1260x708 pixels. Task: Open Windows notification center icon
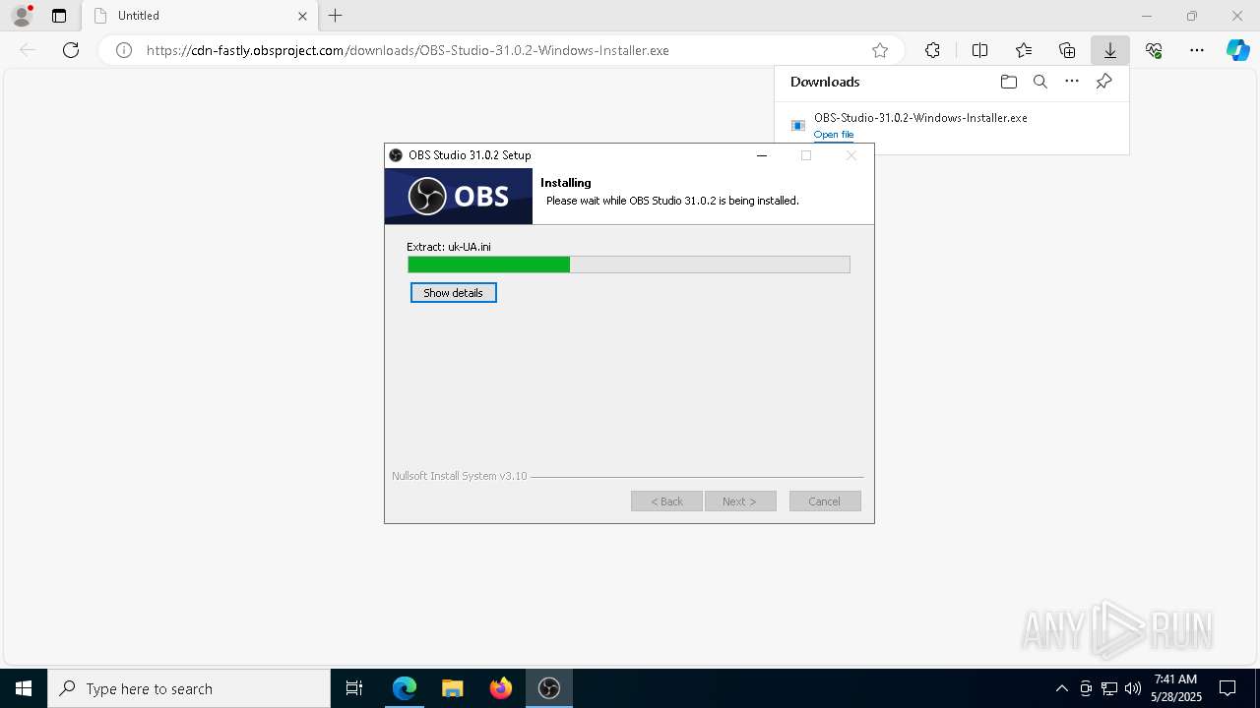[1228, 688]
